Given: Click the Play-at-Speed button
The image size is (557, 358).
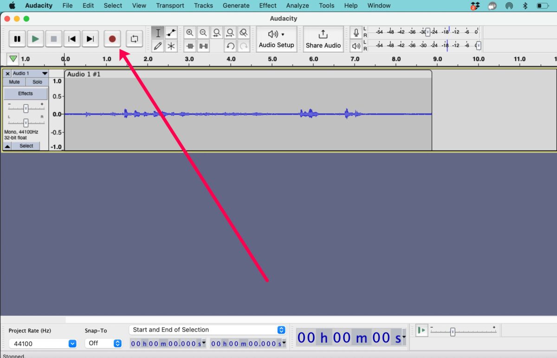Looking at the screenshot, I should point(421,330).
